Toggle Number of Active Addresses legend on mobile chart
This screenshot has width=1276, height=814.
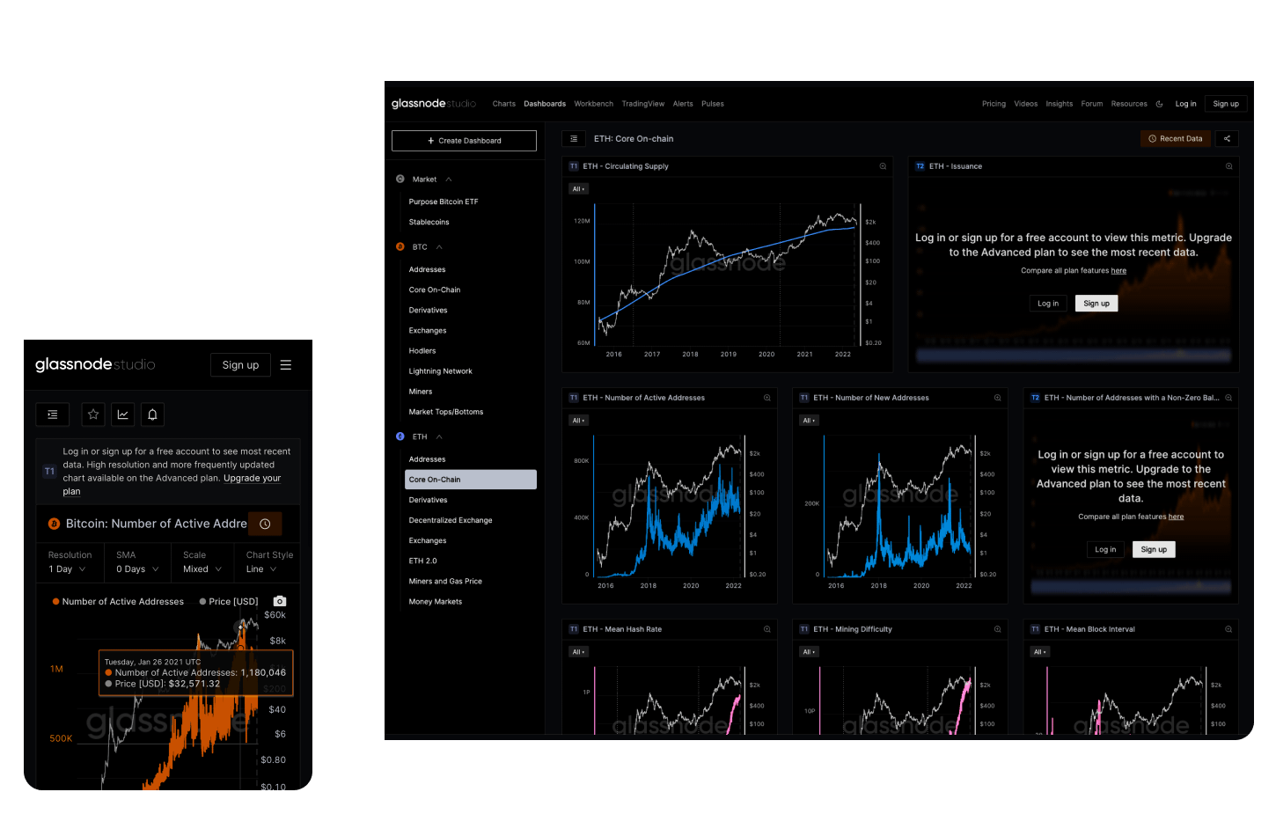point(118,602)
